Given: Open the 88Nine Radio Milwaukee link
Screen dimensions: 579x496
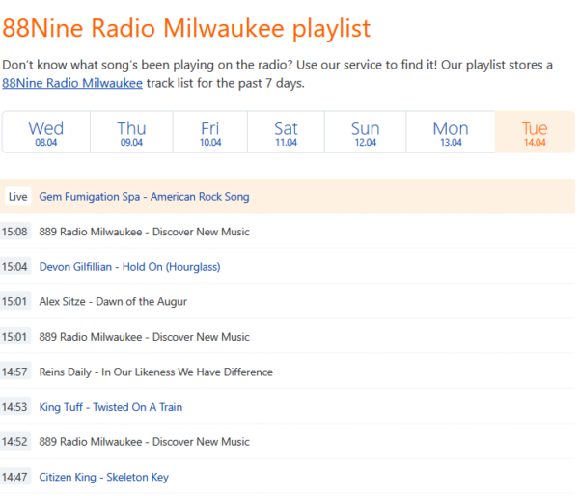Looking at the screenshot, I should [72, 83].
